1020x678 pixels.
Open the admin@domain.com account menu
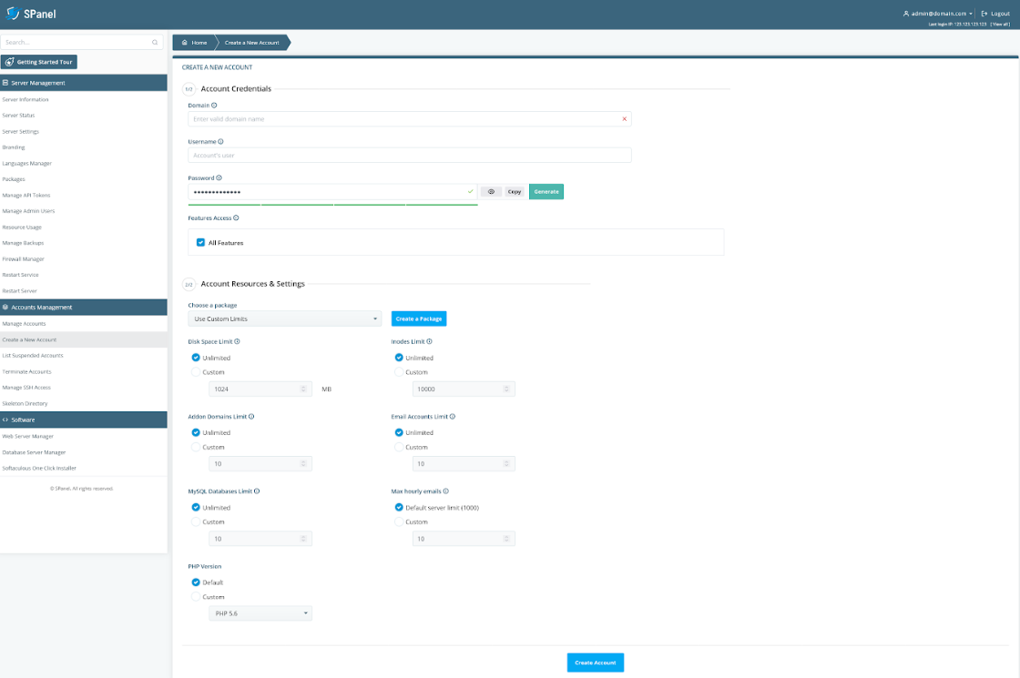tap(936, 13)
